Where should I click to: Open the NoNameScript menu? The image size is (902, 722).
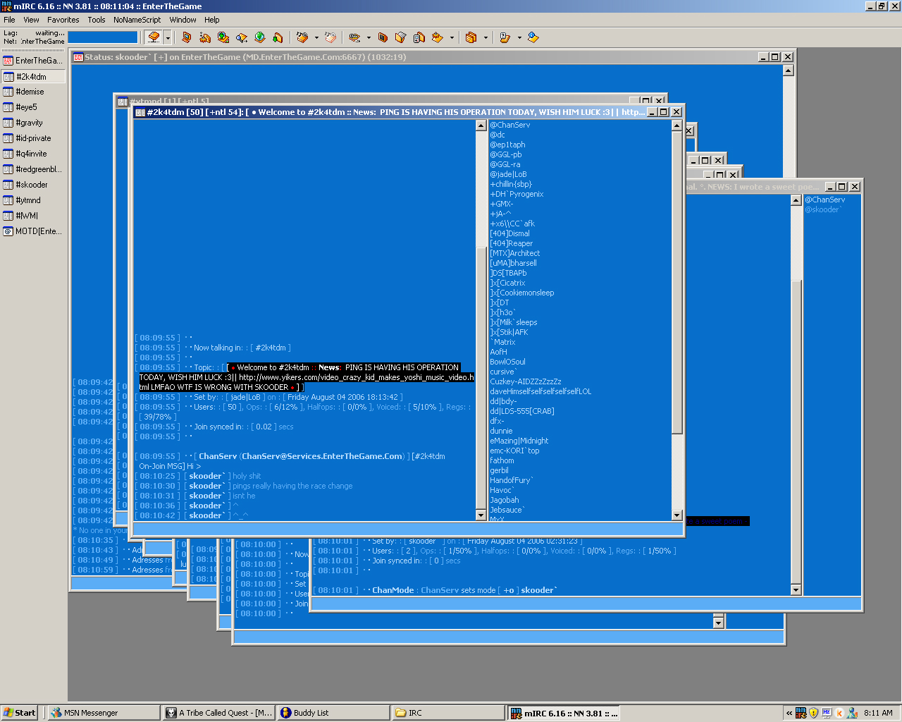click(x=137, y=20)
